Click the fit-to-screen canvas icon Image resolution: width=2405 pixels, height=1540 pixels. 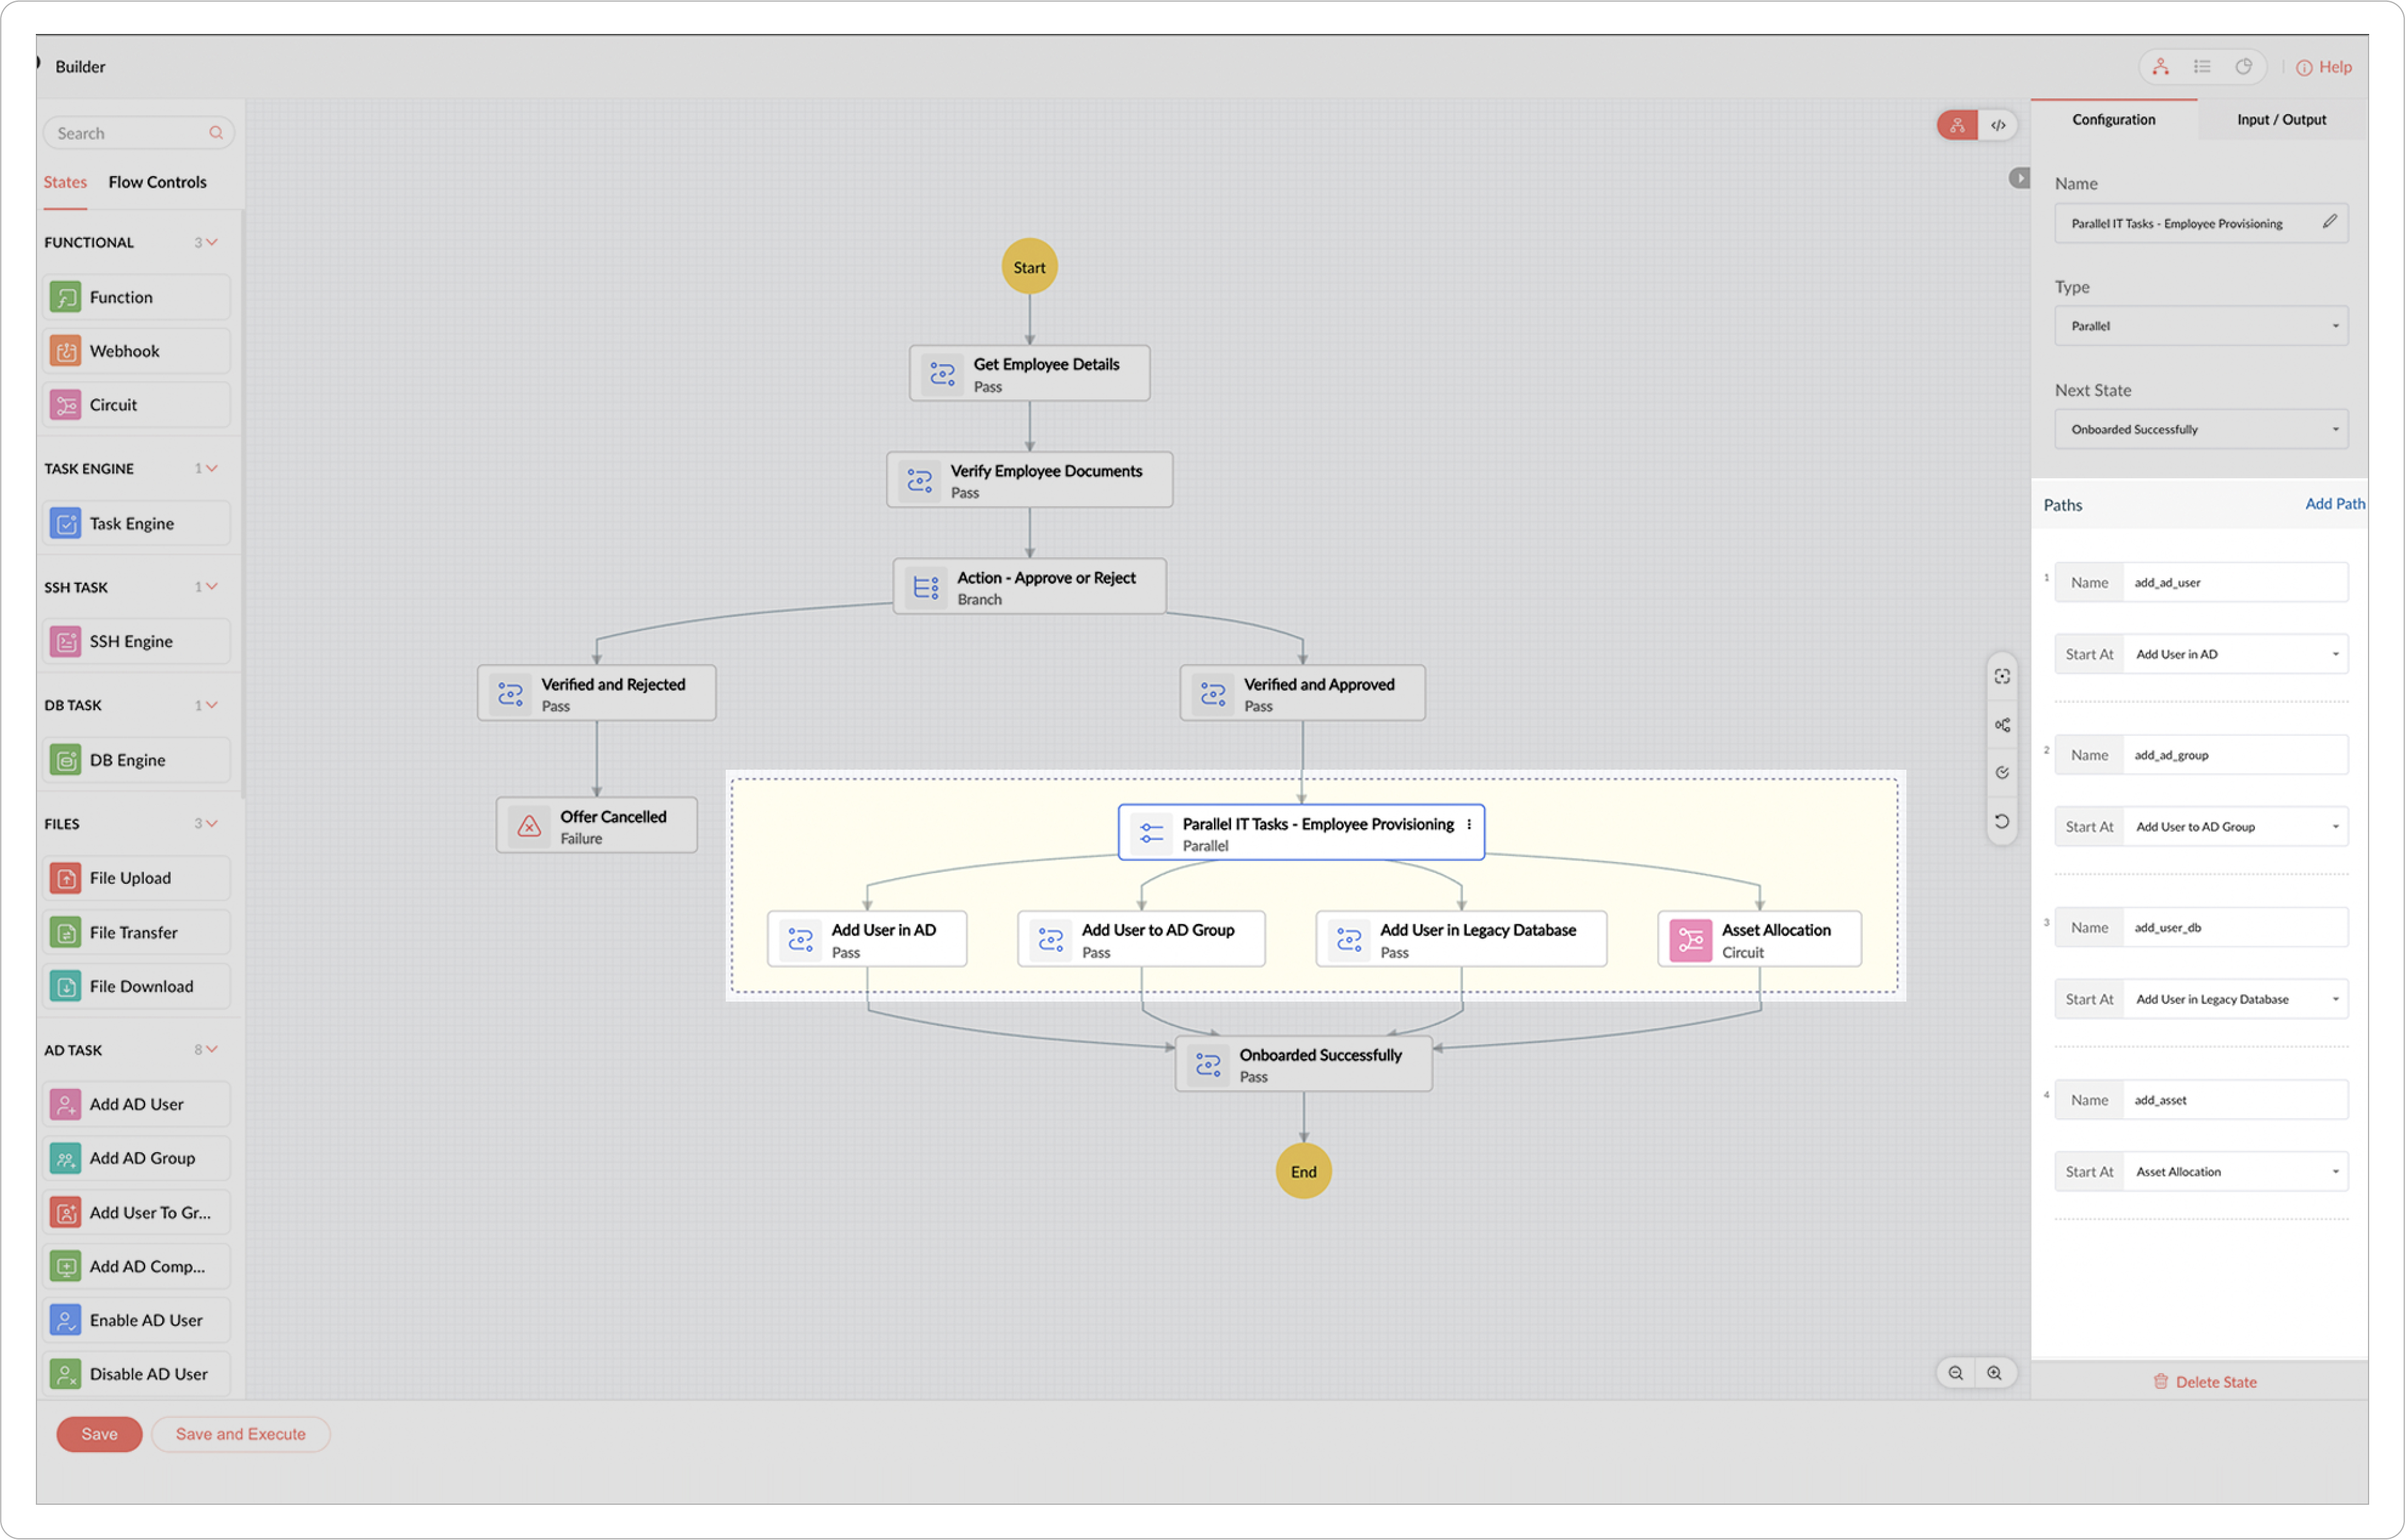pos(2002,677)
